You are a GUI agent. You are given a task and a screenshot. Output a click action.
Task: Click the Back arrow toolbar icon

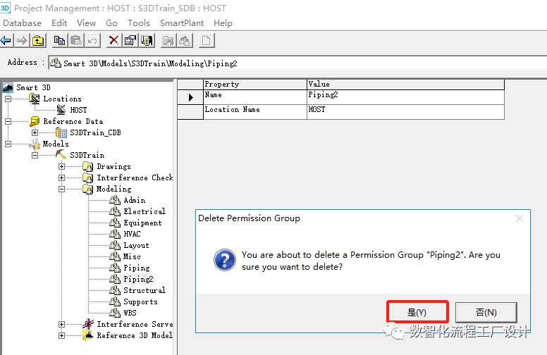(x=6, y=41)
